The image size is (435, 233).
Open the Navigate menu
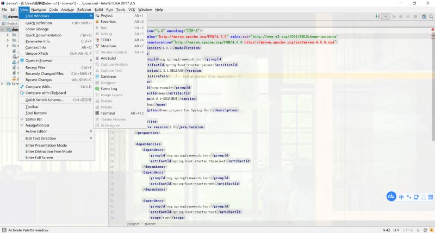[39, 10]
